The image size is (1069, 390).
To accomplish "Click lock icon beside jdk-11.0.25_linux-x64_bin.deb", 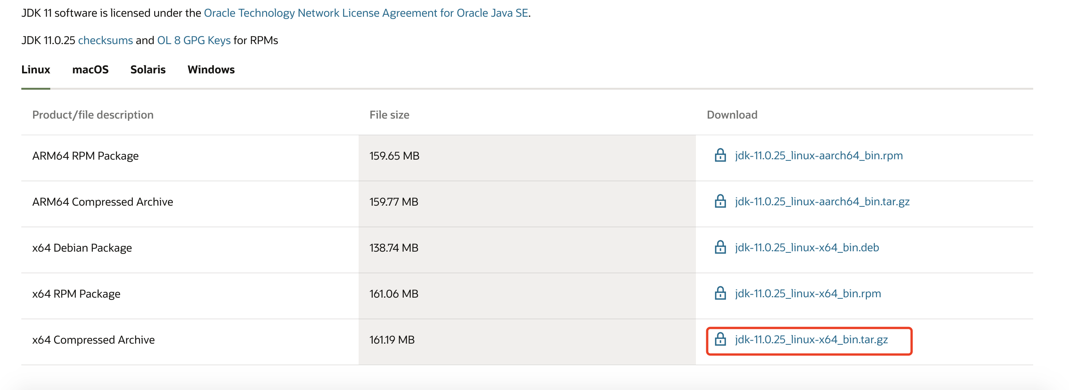I will (x=720, y=247).
